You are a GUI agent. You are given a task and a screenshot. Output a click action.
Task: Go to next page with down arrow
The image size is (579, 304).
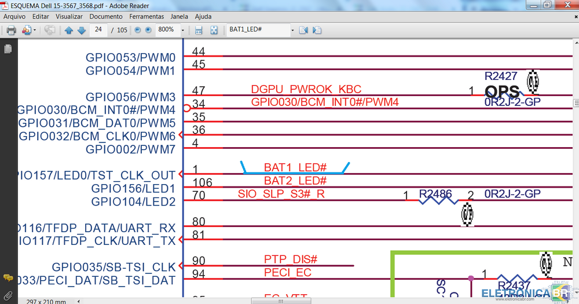(x=81, y=30)
